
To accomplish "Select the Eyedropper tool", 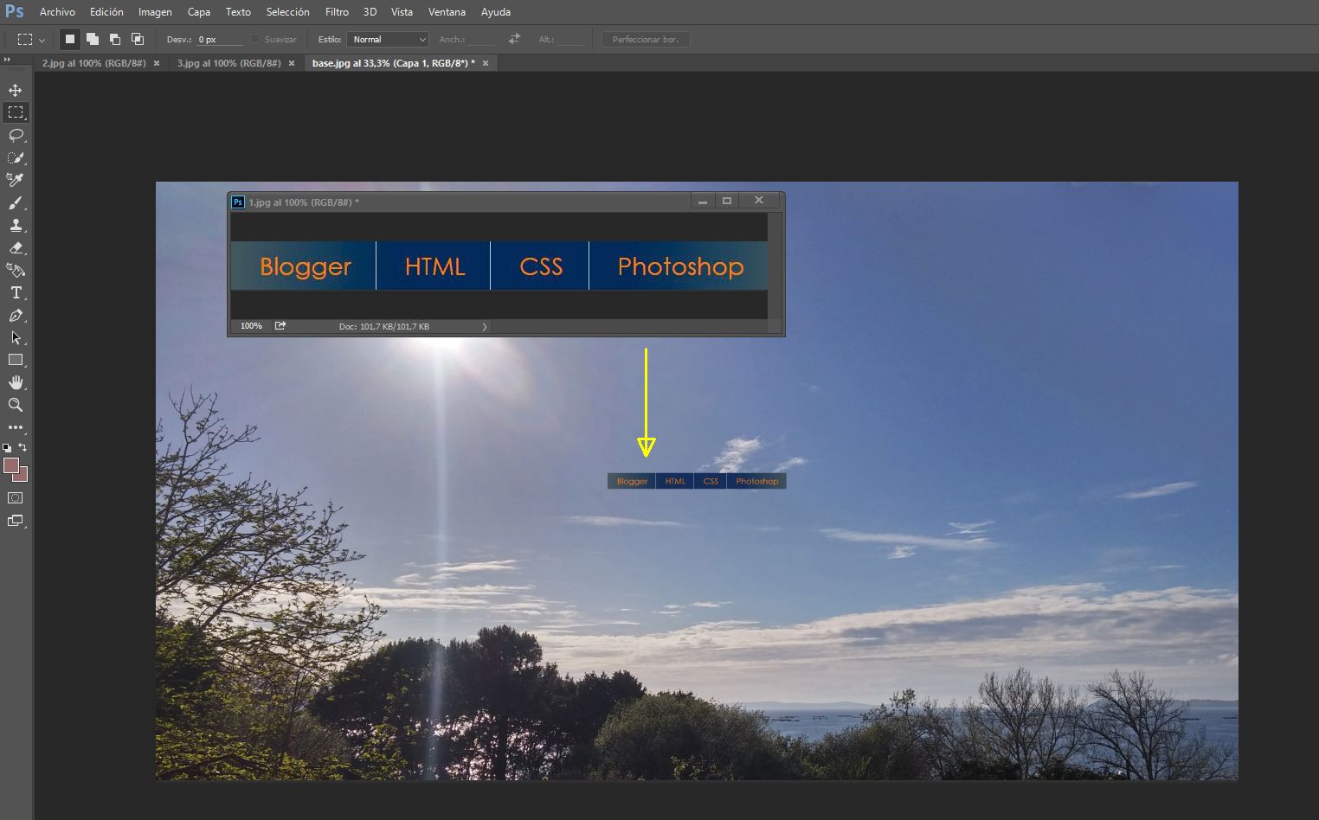I will (16, 180).
